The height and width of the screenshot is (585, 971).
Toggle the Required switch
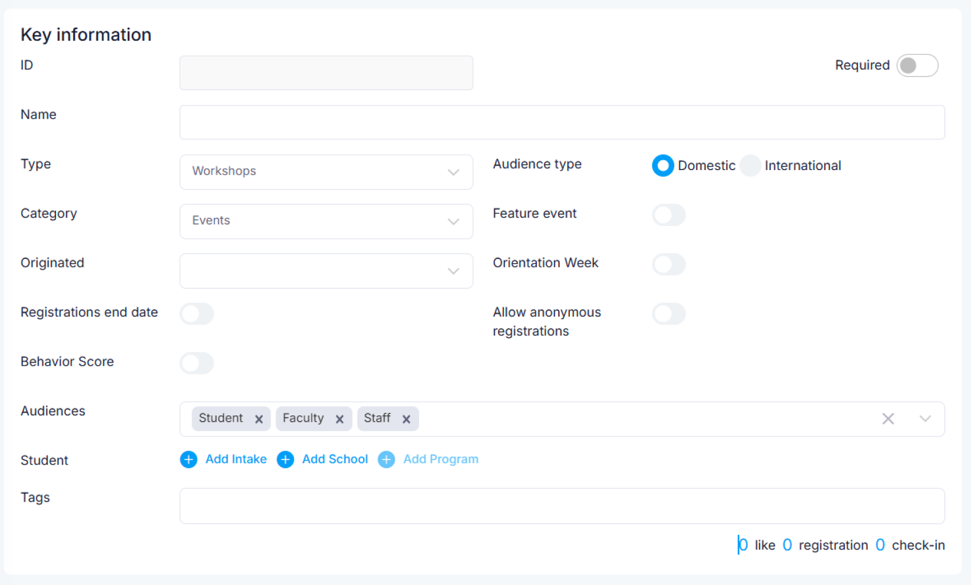(917, 65)
